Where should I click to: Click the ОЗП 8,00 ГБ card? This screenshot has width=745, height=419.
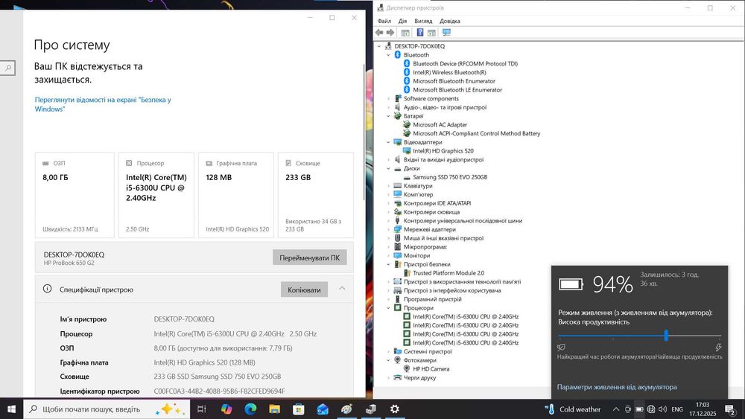click(74, 195)
